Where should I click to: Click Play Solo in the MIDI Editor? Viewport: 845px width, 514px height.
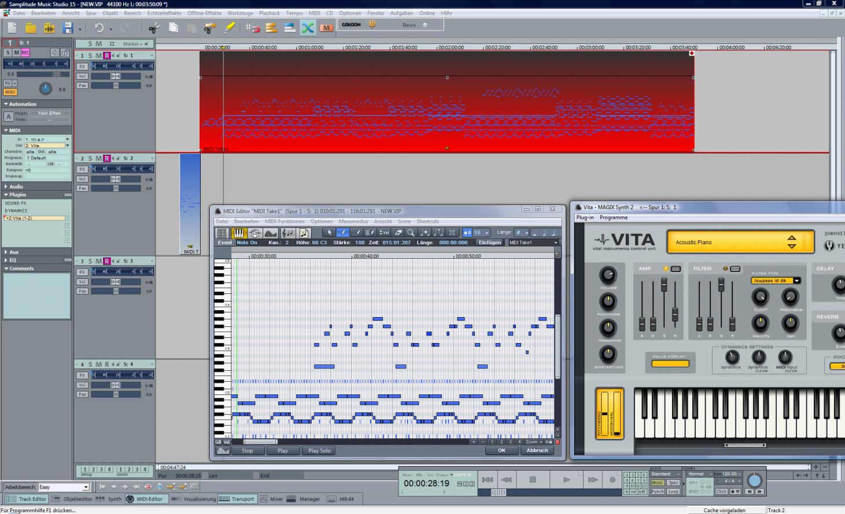point(319,450)
